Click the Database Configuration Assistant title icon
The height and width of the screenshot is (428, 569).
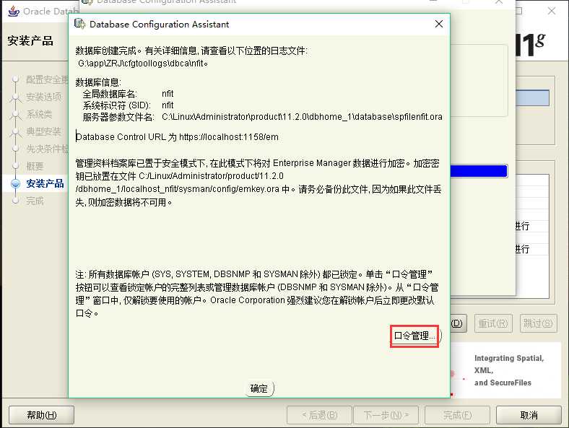tap(79, 24)
